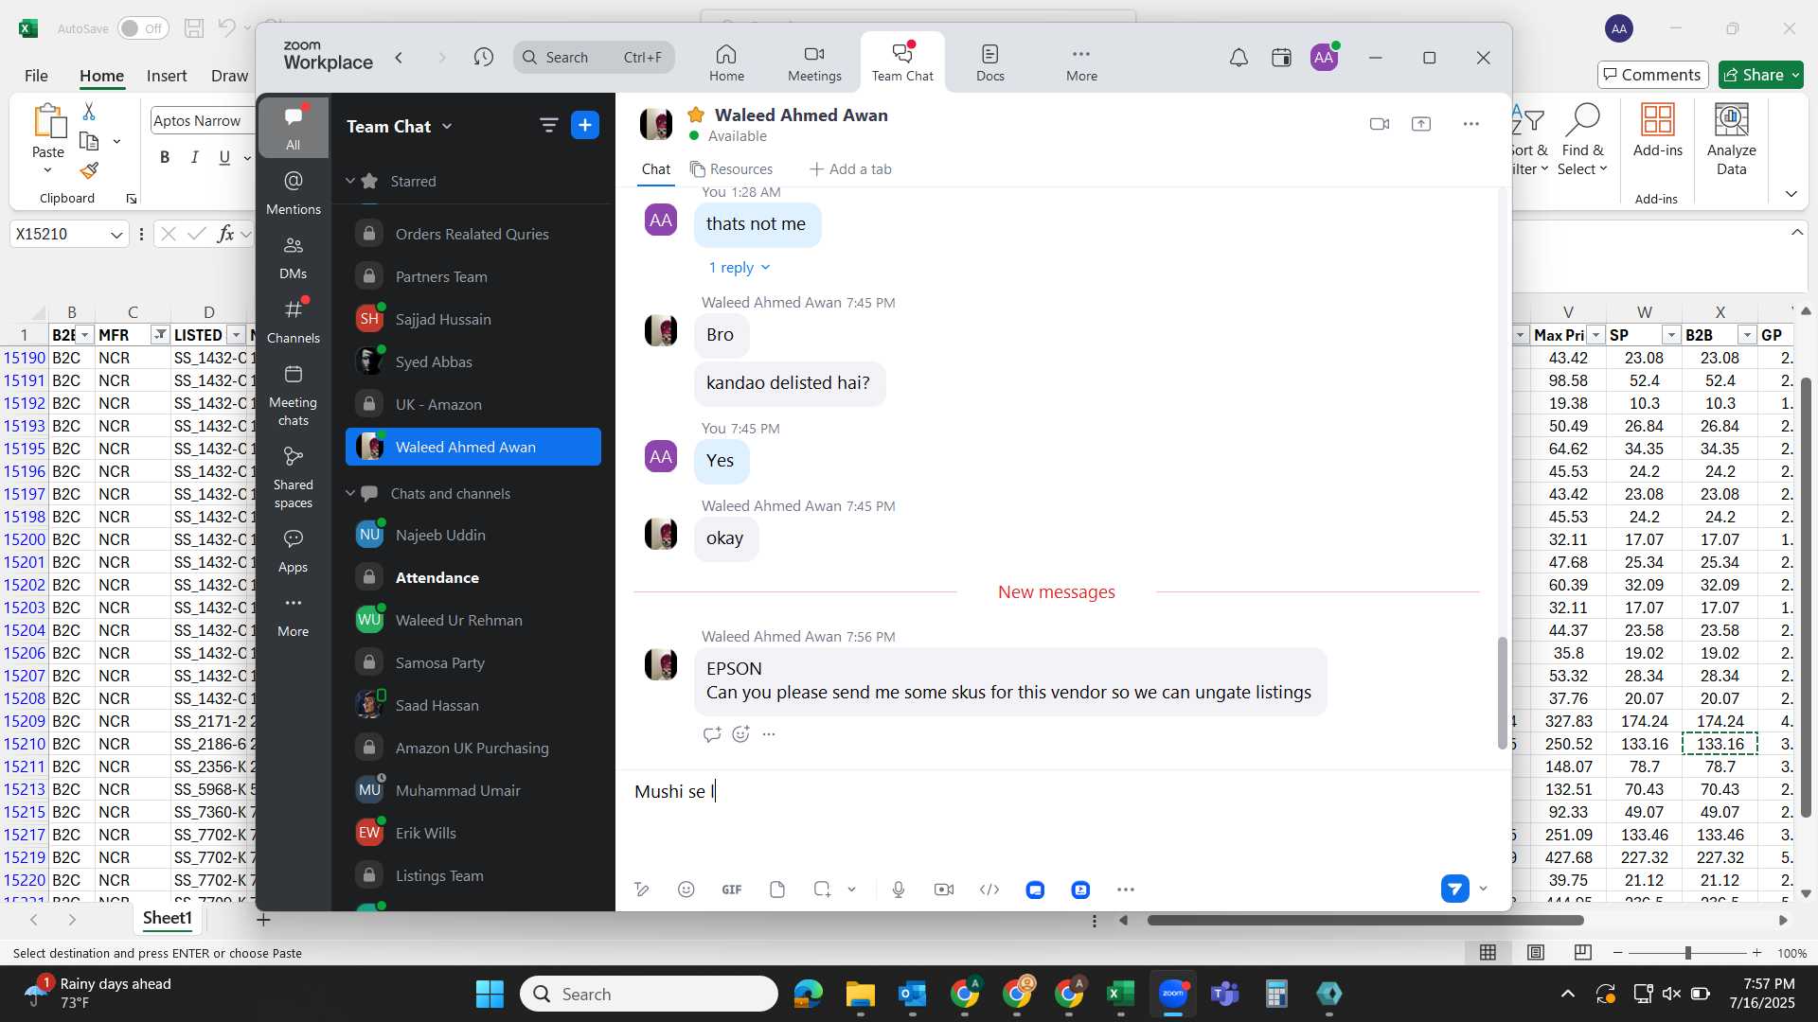1818x1022 pixels.
Task: Click Add a tab in chat
Action: click(x=850, y=169)
